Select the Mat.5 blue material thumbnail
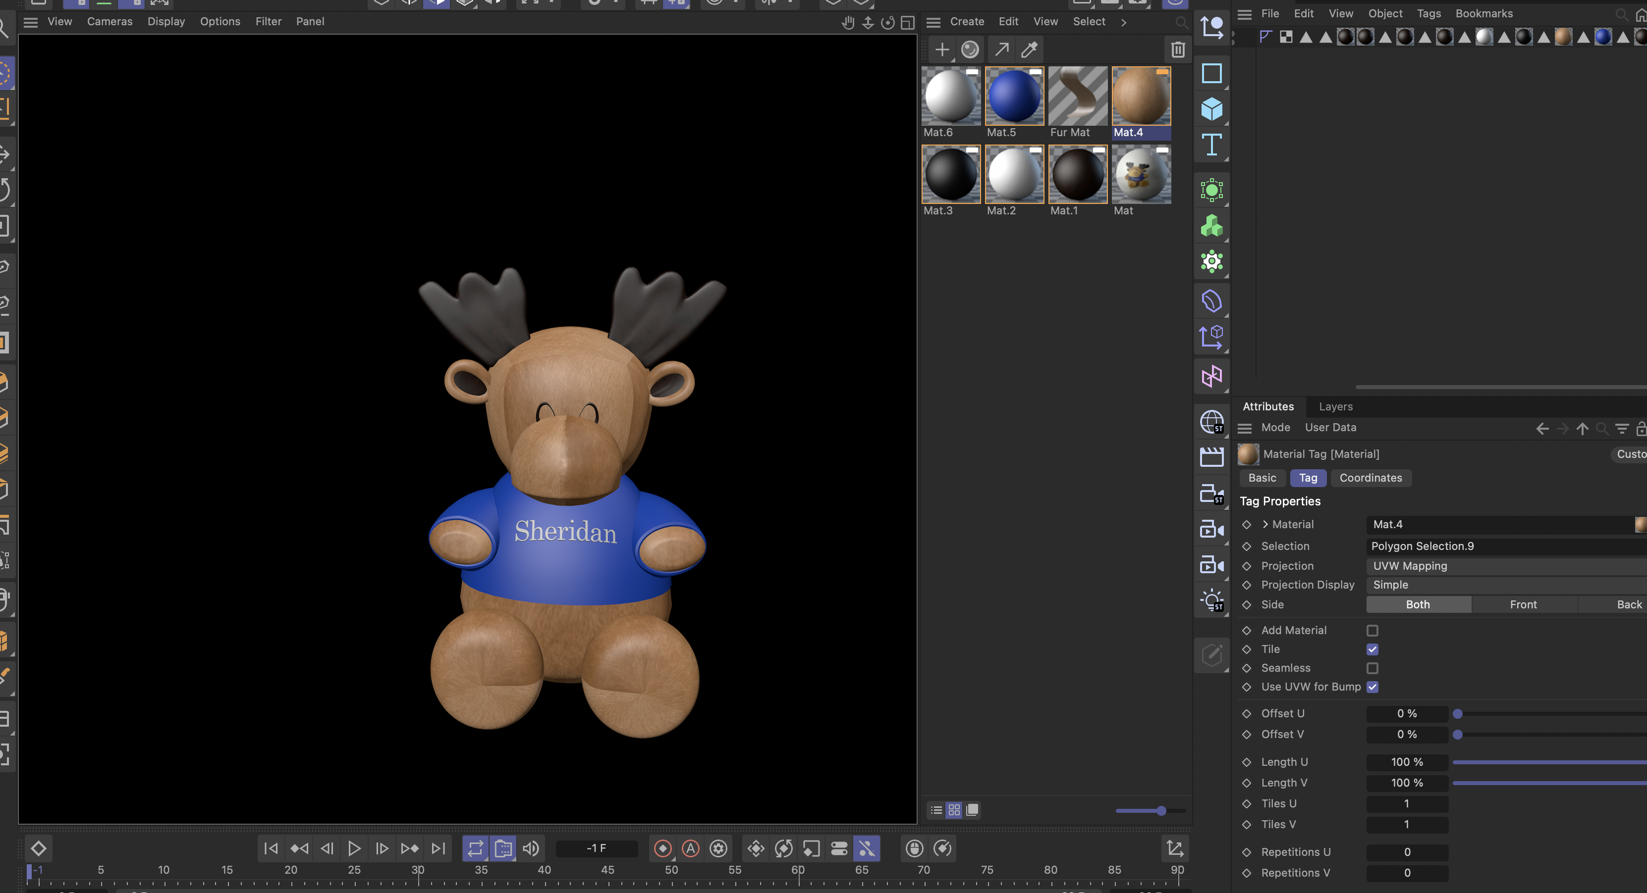 coord(1014,95)
